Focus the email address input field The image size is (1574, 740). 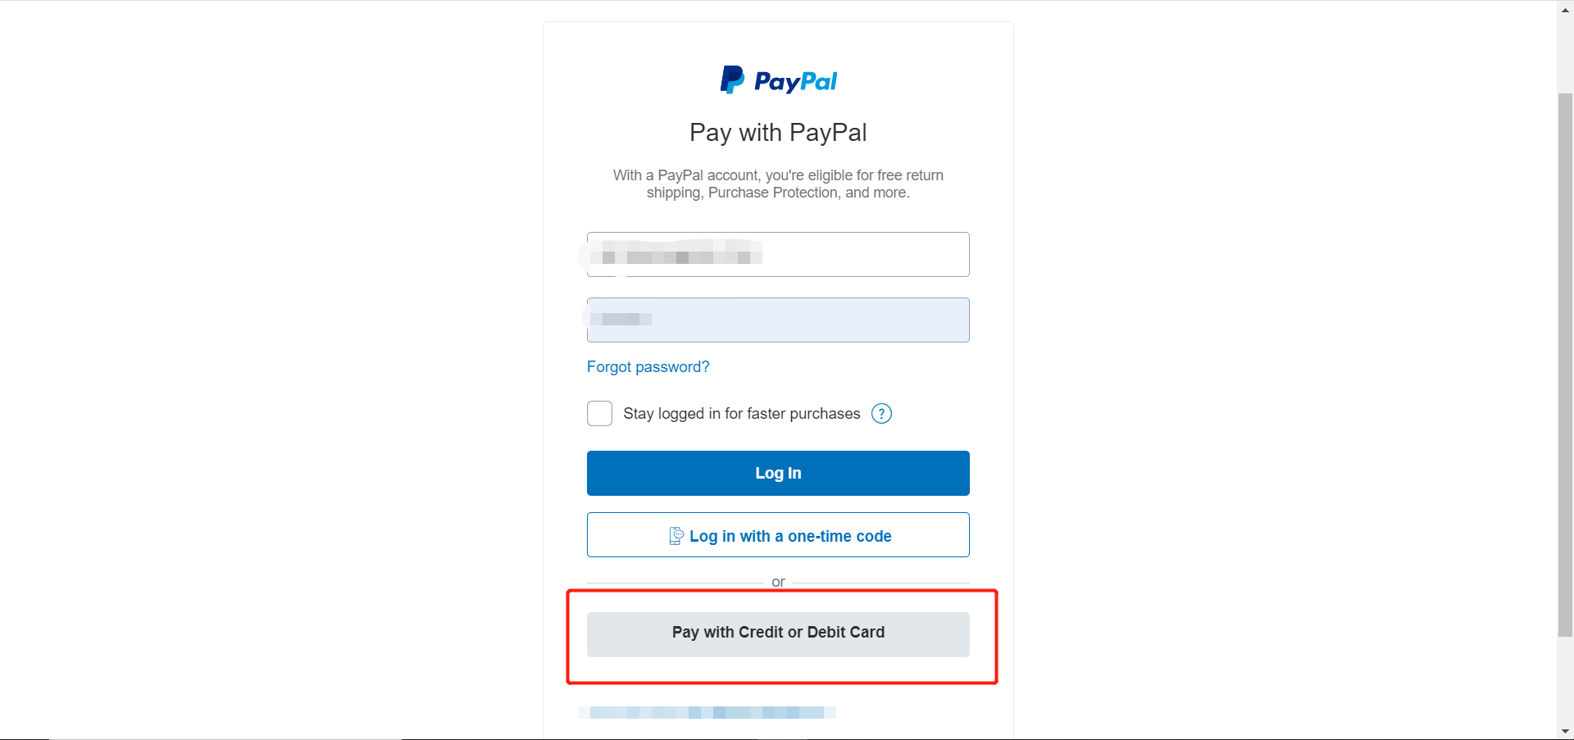(x=778, y=254)
